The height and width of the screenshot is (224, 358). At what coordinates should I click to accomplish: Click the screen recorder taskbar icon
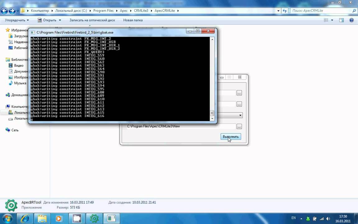[x=77, y=218]
